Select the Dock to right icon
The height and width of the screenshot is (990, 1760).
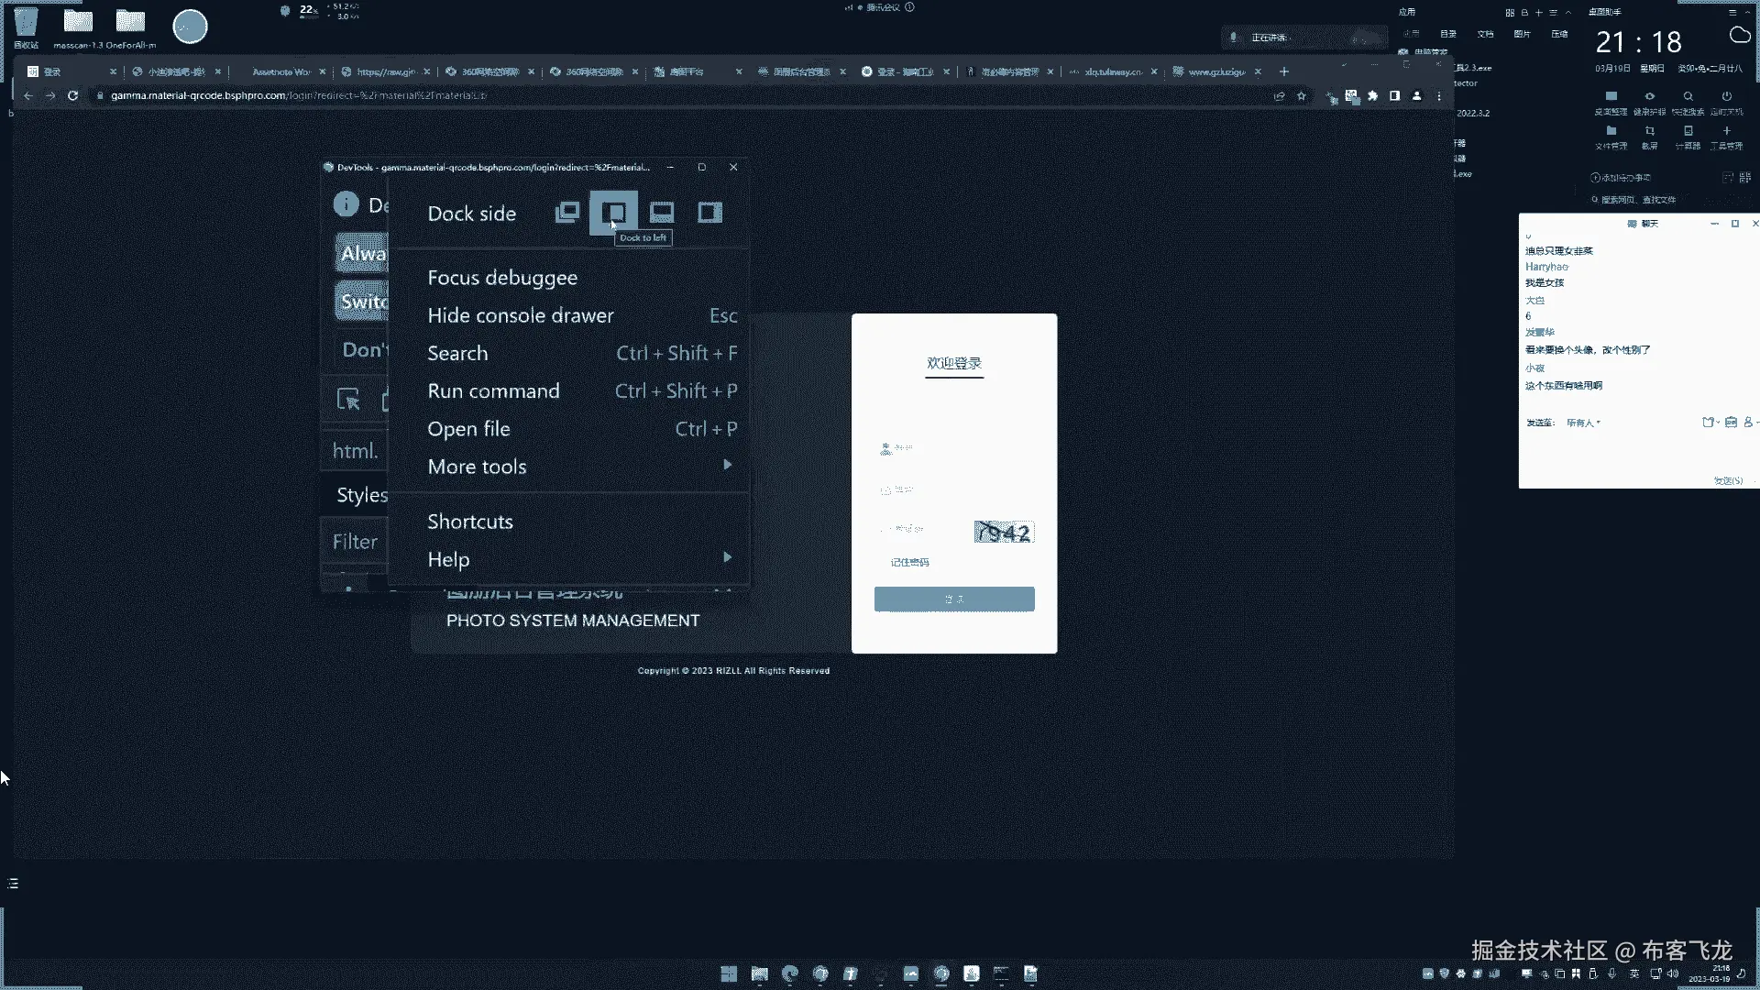709,213
